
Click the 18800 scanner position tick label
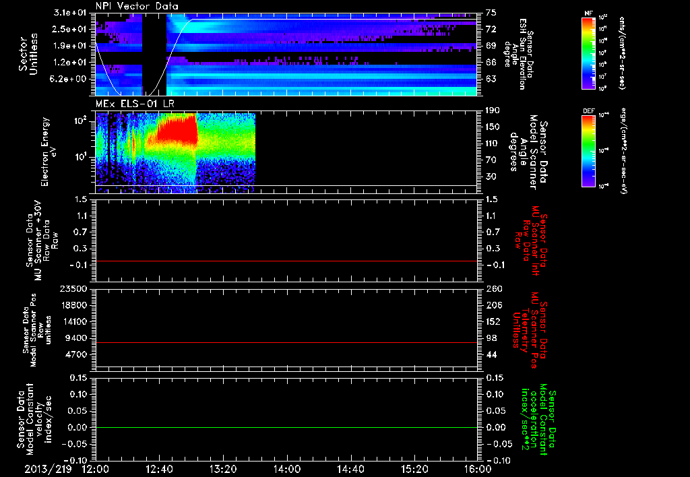coord(73,305)
